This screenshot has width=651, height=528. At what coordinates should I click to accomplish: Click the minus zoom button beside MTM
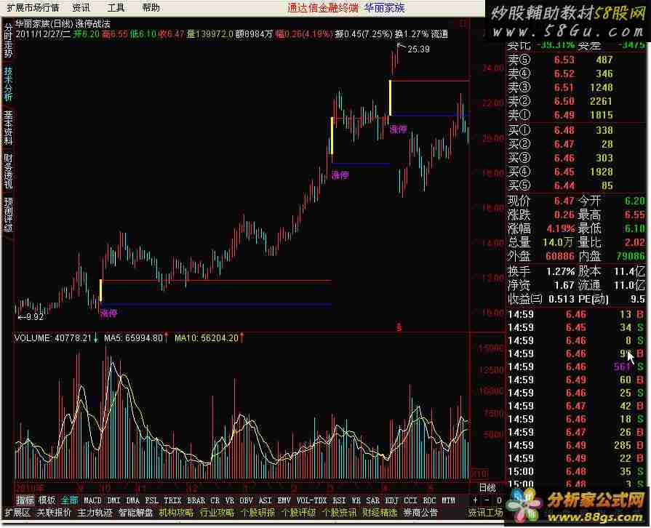coord(487,500)
